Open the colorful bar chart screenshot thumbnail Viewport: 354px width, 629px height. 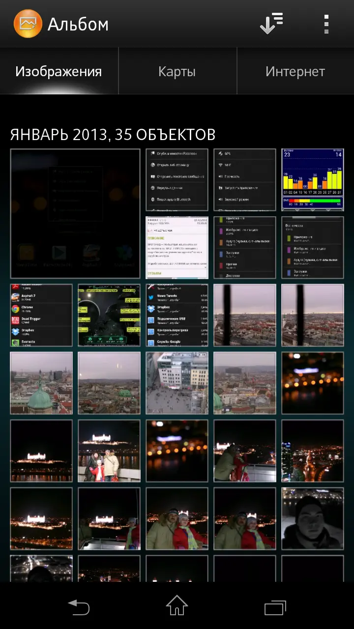click(312, 180)
